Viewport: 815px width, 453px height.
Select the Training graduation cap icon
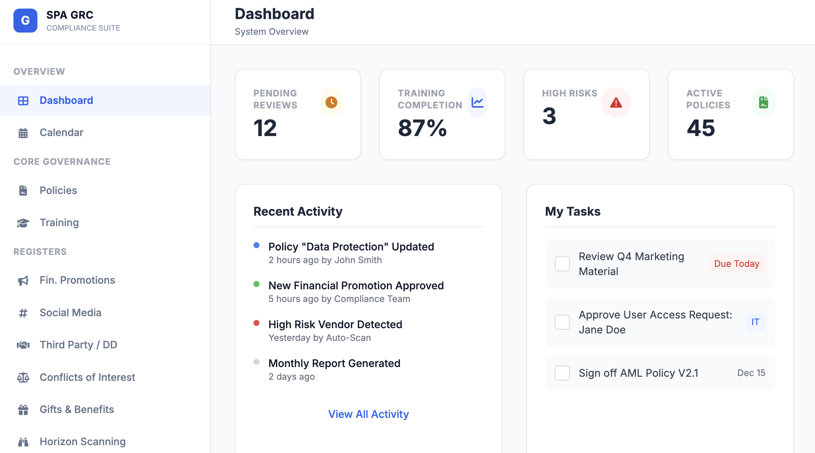tap(23, 222)
